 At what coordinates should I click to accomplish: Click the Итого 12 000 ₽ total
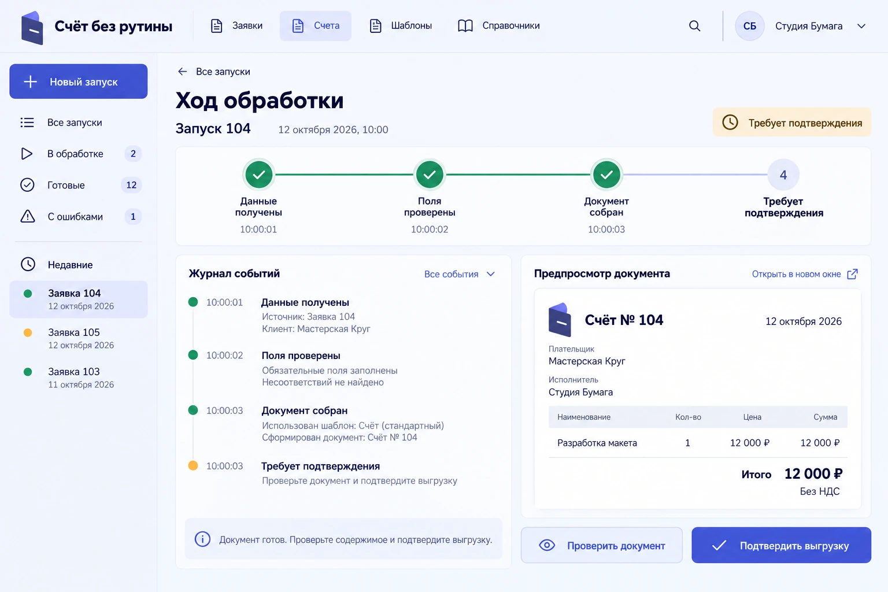(x=792, y=474)
